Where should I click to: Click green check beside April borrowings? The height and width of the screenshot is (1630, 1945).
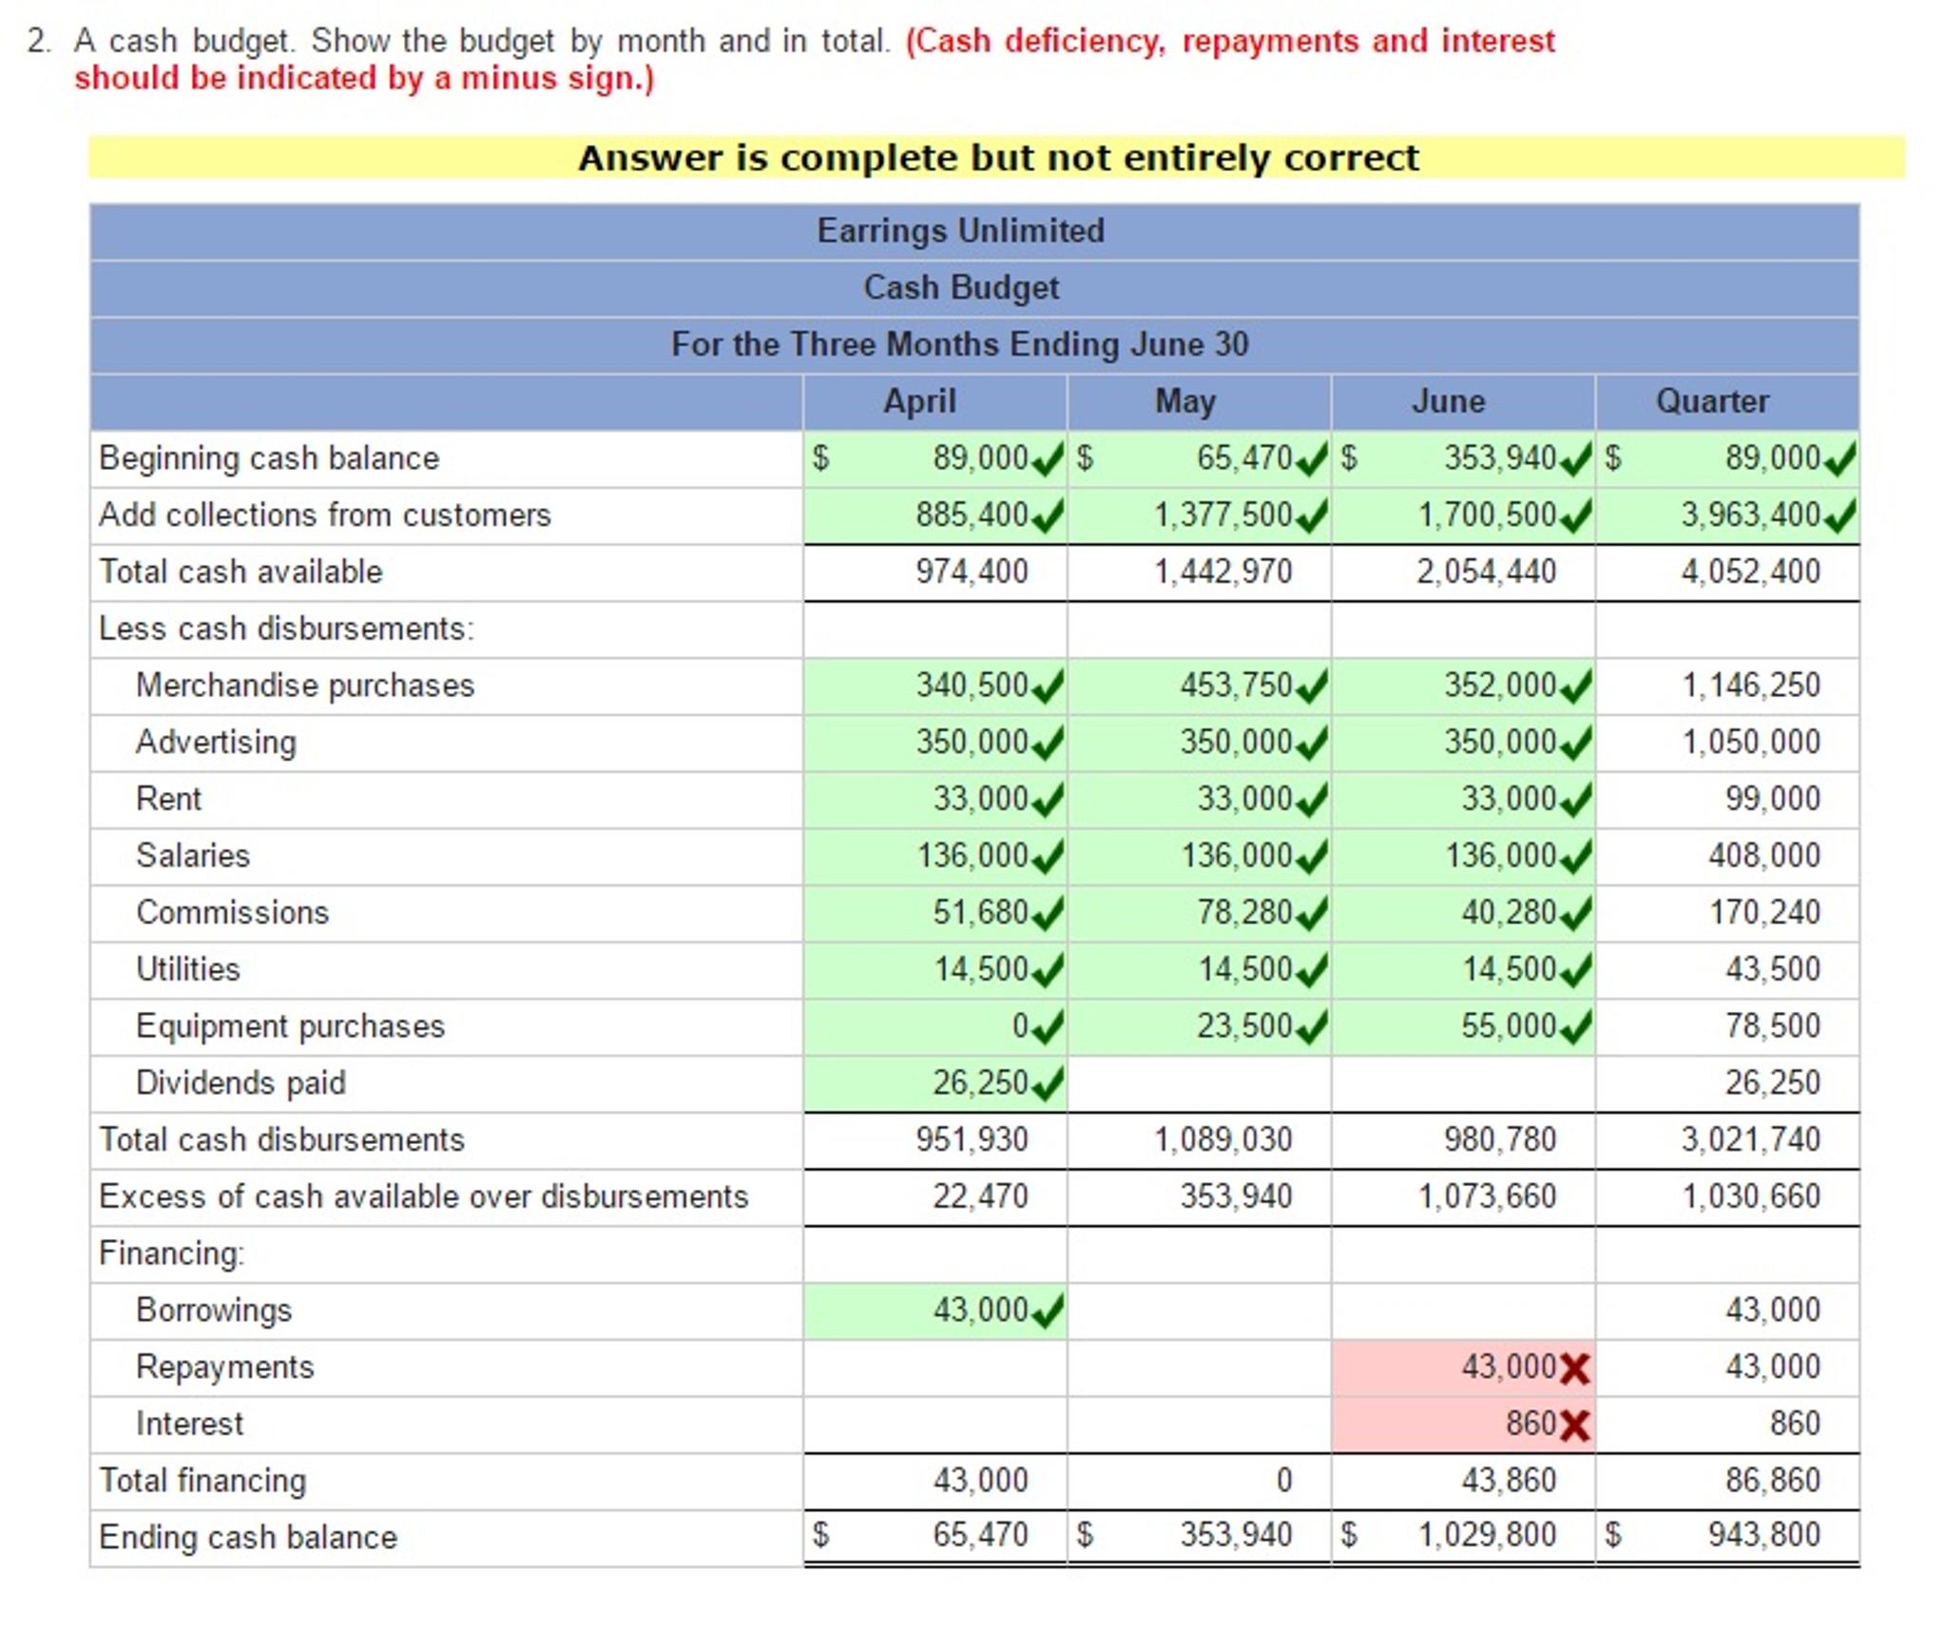pyautogui.click(x=1048, y=1311)
